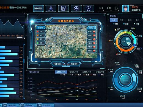Image resolution: width=143 pixels, height=107 pixels.
Task: Switch to the 处警及时率 tab
Action: (x=61, y=72)
